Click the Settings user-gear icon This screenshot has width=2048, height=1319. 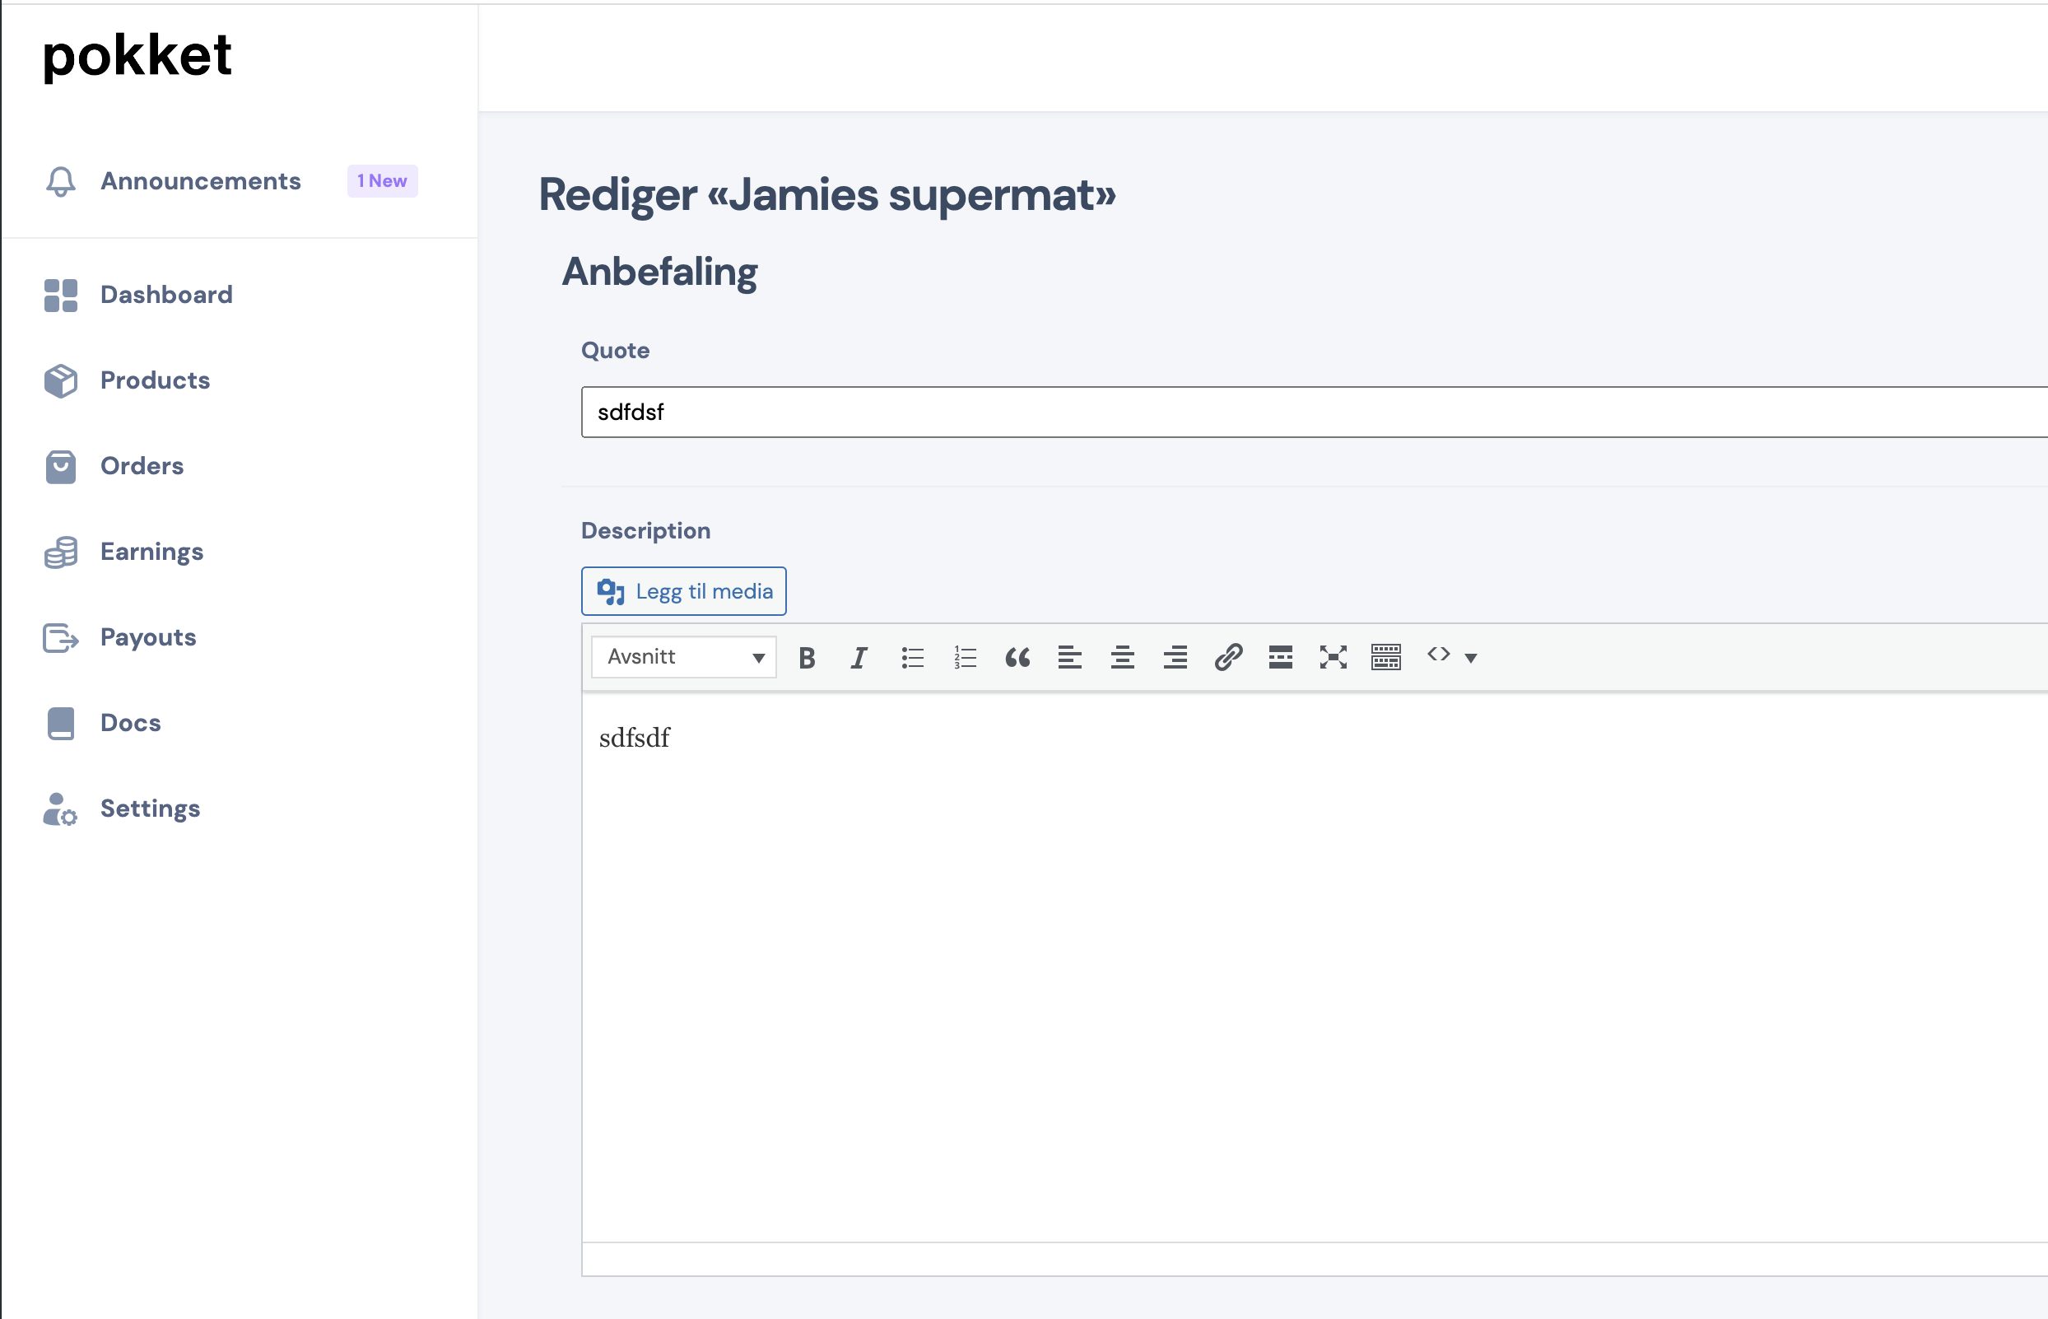(x=60, y=809)
